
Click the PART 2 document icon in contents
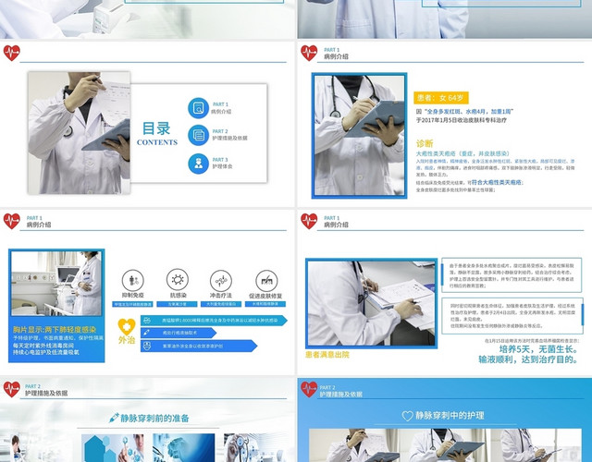198,135
